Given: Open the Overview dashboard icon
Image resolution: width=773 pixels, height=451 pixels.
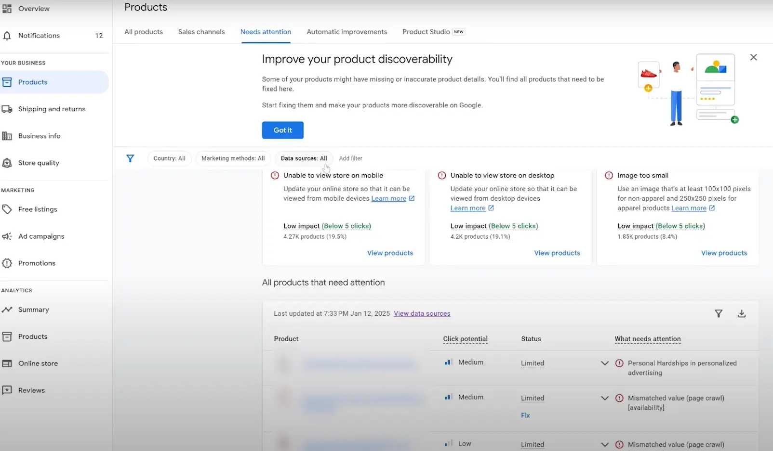Looking at the screenshot, I should coord(7,8).
